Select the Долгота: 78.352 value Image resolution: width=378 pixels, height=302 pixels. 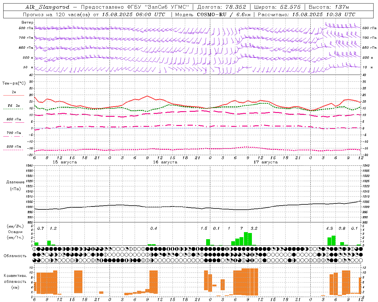222,7
